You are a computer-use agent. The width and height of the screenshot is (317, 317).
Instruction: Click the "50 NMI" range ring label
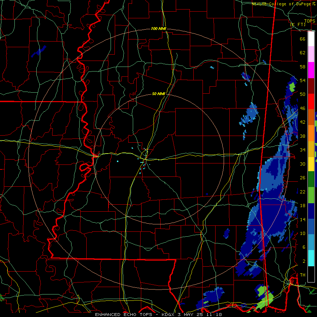click(x=158, y=94)
